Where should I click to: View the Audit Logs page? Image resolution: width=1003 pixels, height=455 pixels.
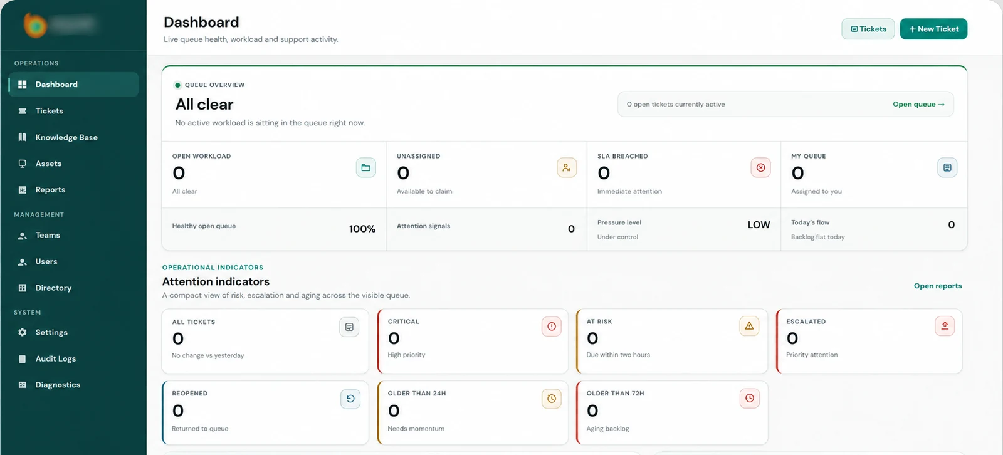pos(73,359)
